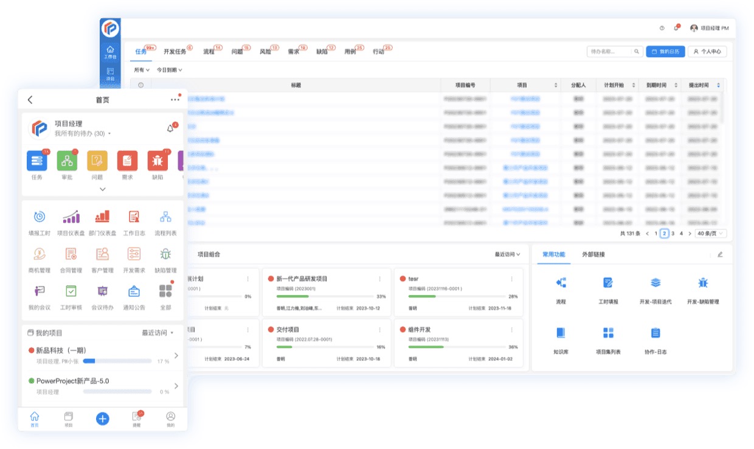754x449 pixels.
Task: Switch to the 开发任务 tab
Action: [175, 52]
